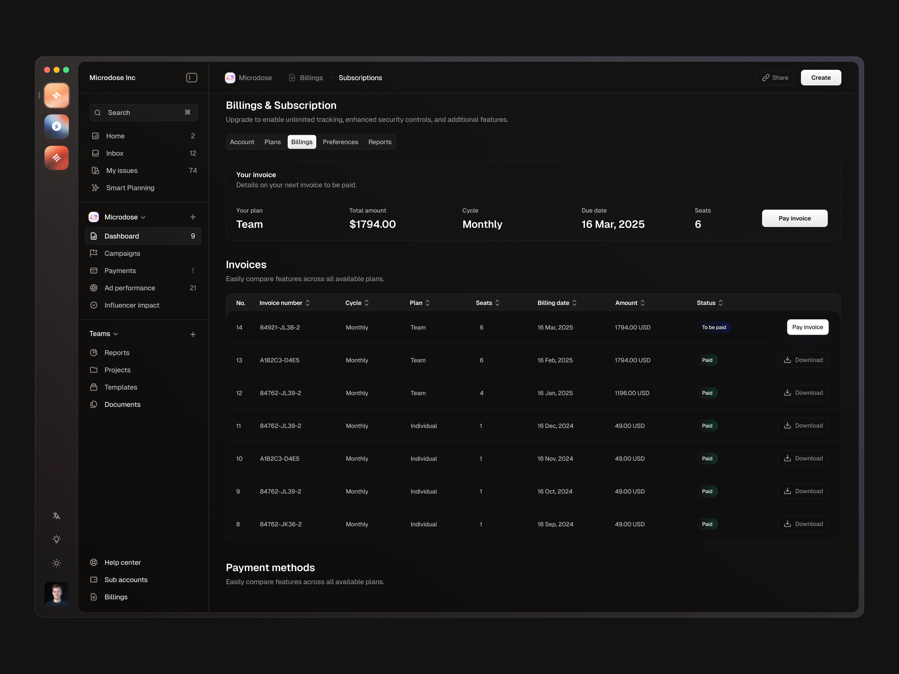The width and height of the screenshot is (899, 674).
Task: Open the user profile avatar
Action: pos(56,594)
